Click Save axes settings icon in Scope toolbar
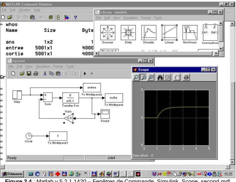 click(168, 77)
